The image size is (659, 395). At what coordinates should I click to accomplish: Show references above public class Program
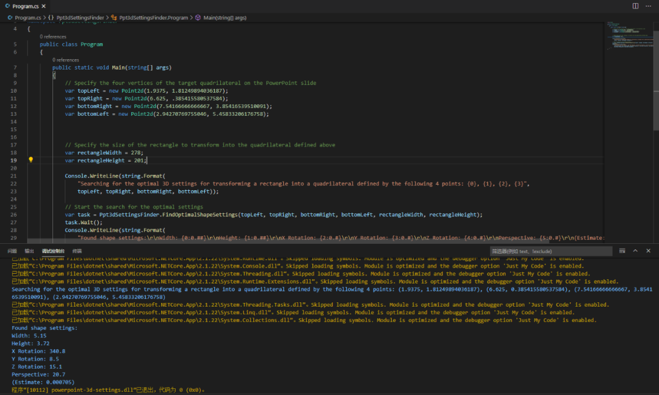pyautogui.click(x=53, y=37)
